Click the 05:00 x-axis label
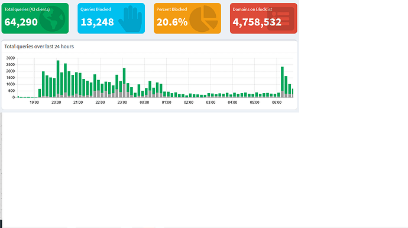 (x=255, y=103)
